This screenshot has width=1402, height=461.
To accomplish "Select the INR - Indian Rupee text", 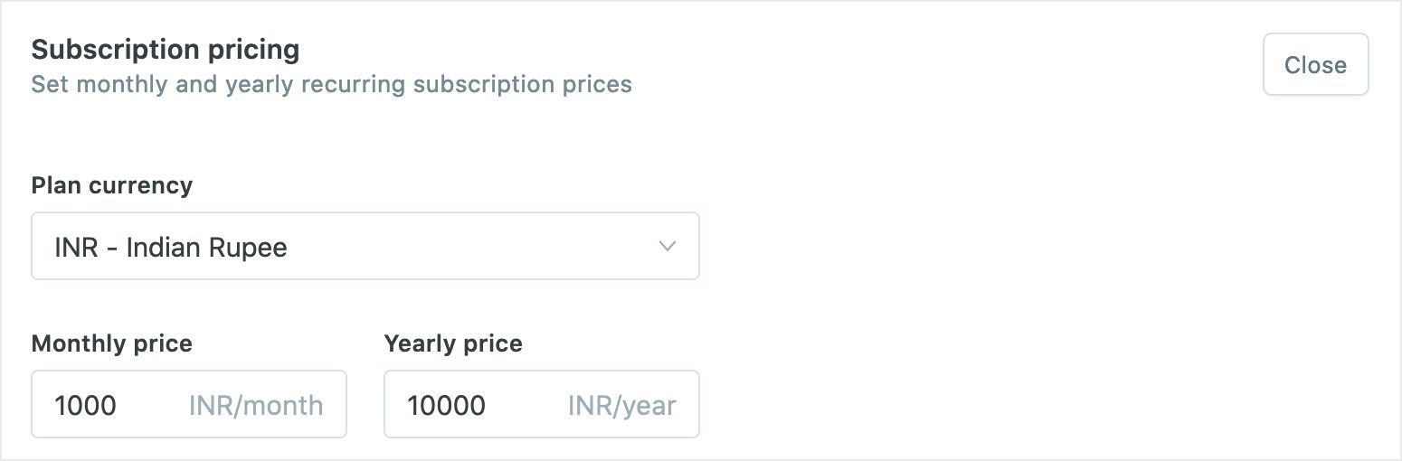I will [171, 248].
